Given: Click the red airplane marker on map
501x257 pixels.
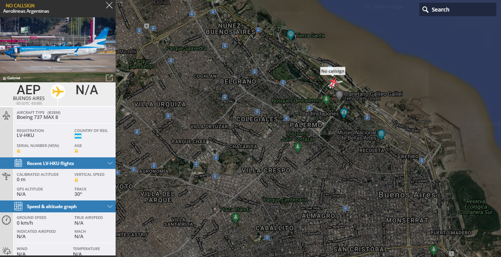Looking at the screenshot, I should [333, 82].
